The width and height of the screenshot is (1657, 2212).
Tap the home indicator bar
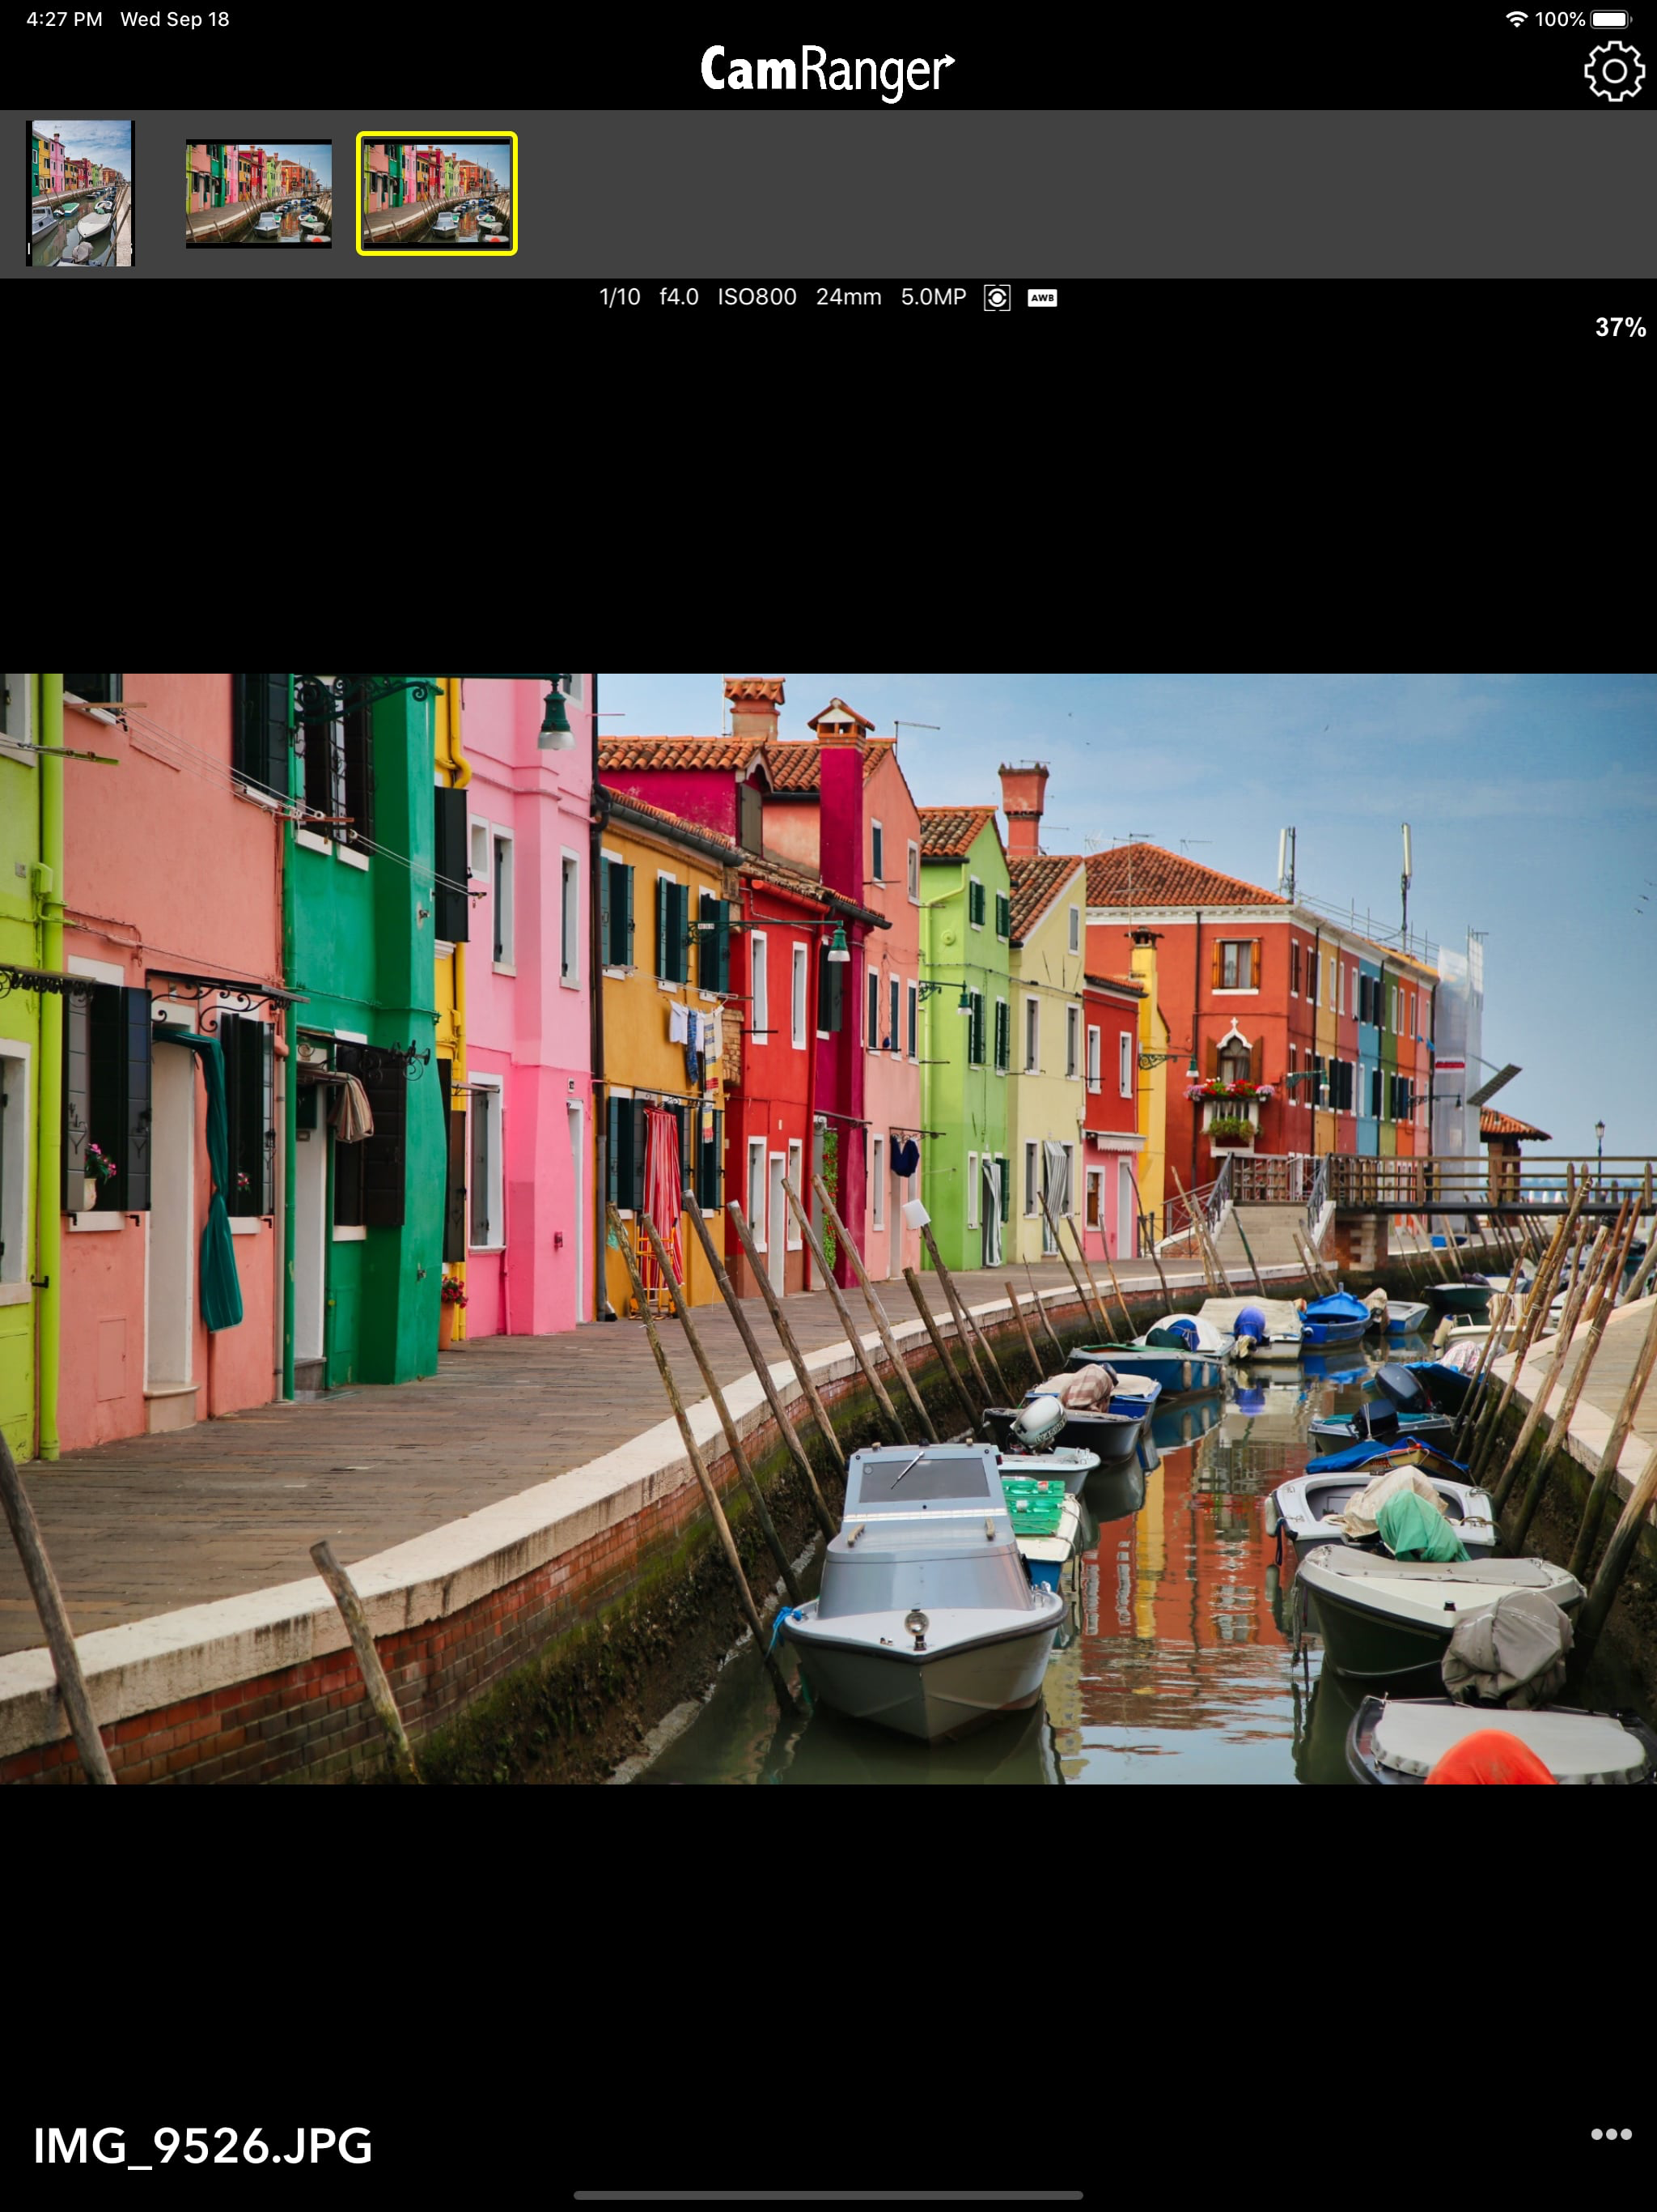point(828,2195)
